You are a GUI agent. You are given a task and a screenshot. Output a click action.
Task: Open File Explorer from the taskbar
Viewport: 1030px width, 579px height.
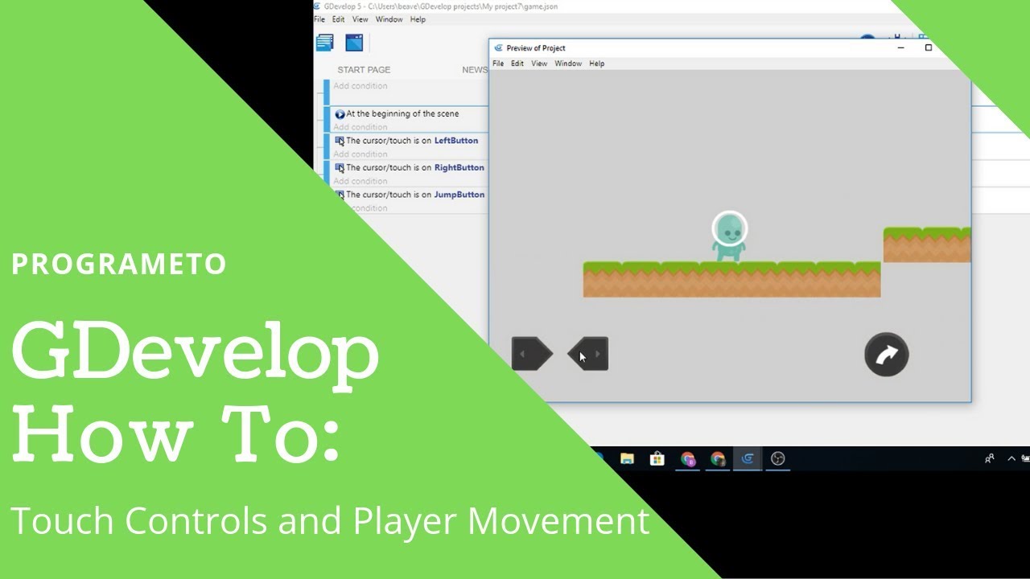pos(627,458)
